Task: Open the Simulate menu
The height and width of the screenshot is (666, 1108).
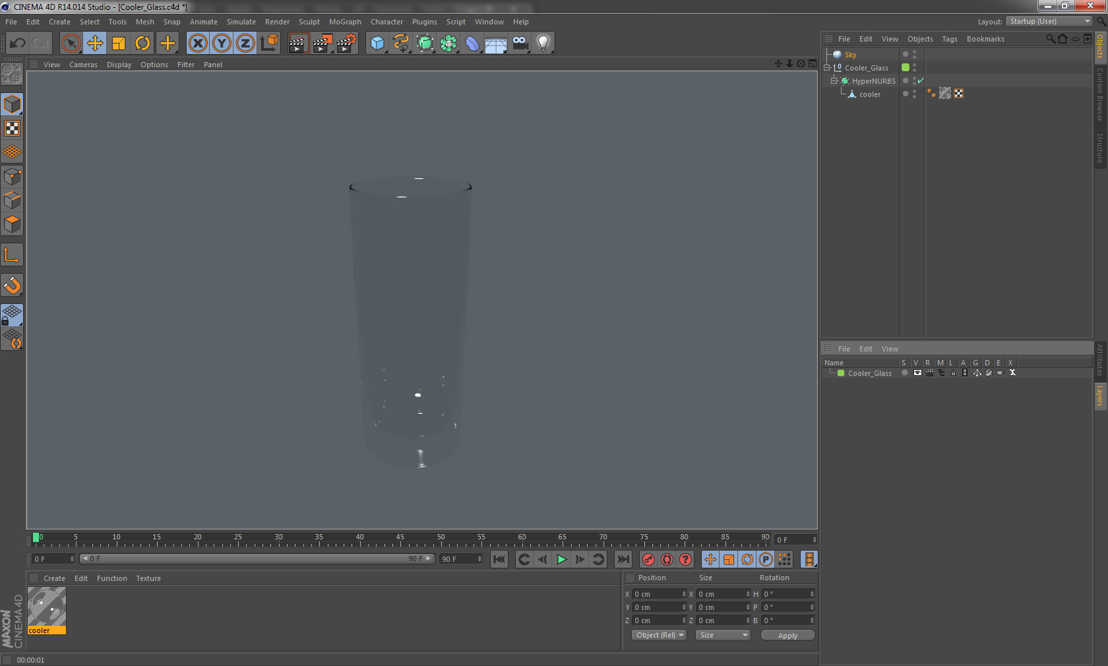Action: (241, 22)
